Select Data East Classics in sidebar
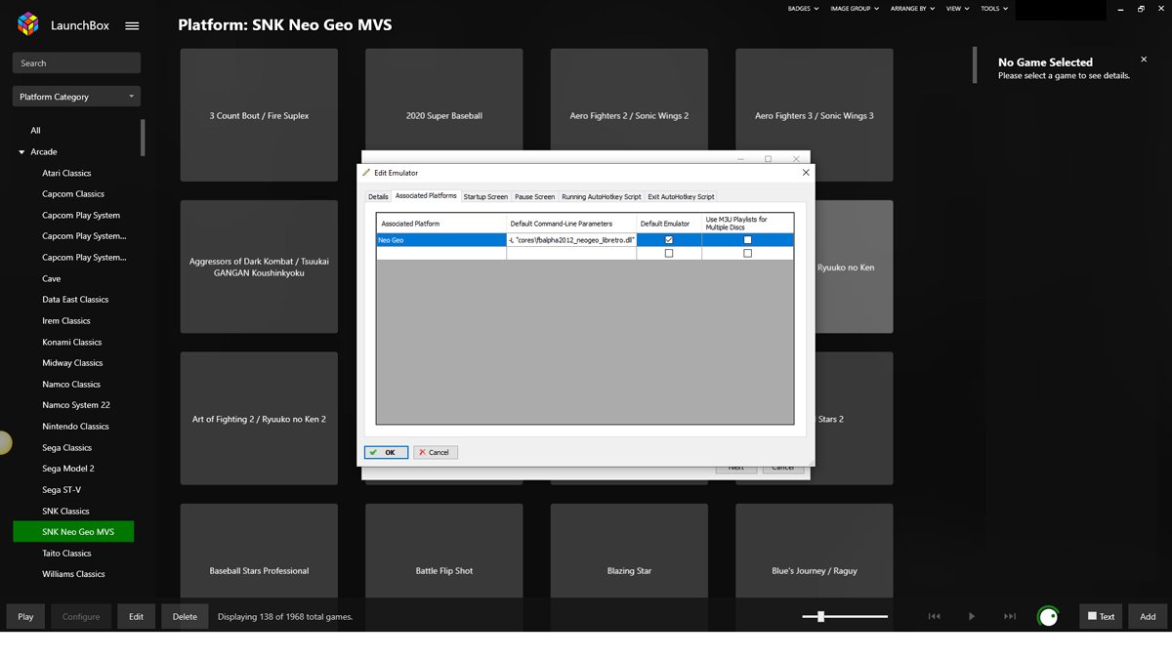The image size is (1172, 659). click(75, 300)
